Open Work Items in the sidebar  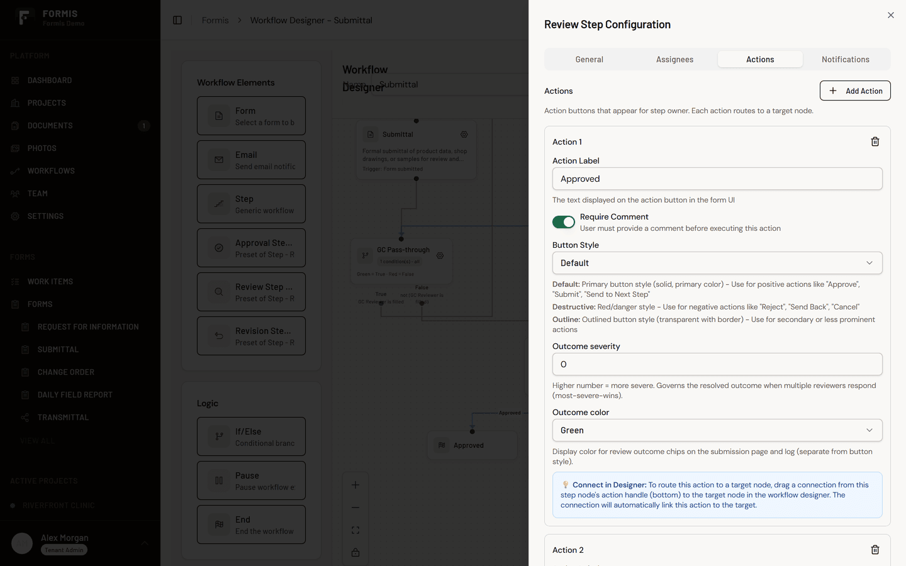click(x=80, y=282)
